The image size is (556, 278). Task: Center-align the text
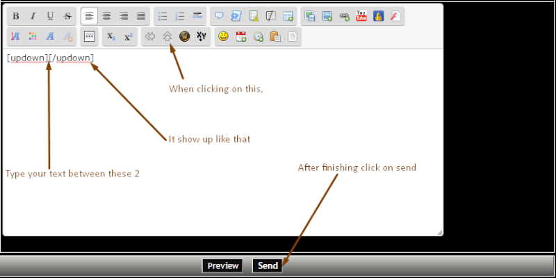[106, 16]
